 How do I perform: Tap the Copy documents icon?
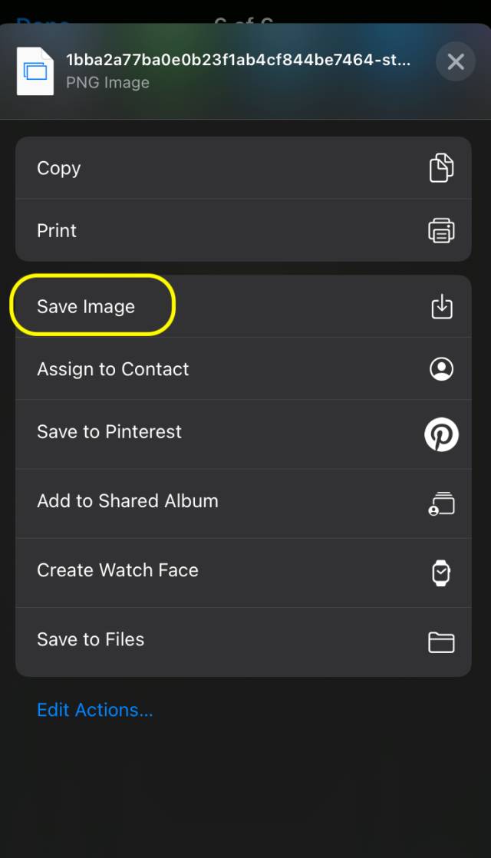pyautogui.click(x=441, y=168)
